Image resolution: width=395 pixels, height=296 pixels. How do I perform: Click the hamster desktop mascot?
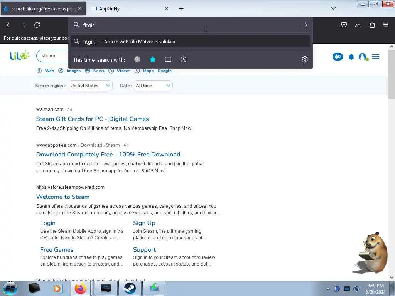(371, 253)
